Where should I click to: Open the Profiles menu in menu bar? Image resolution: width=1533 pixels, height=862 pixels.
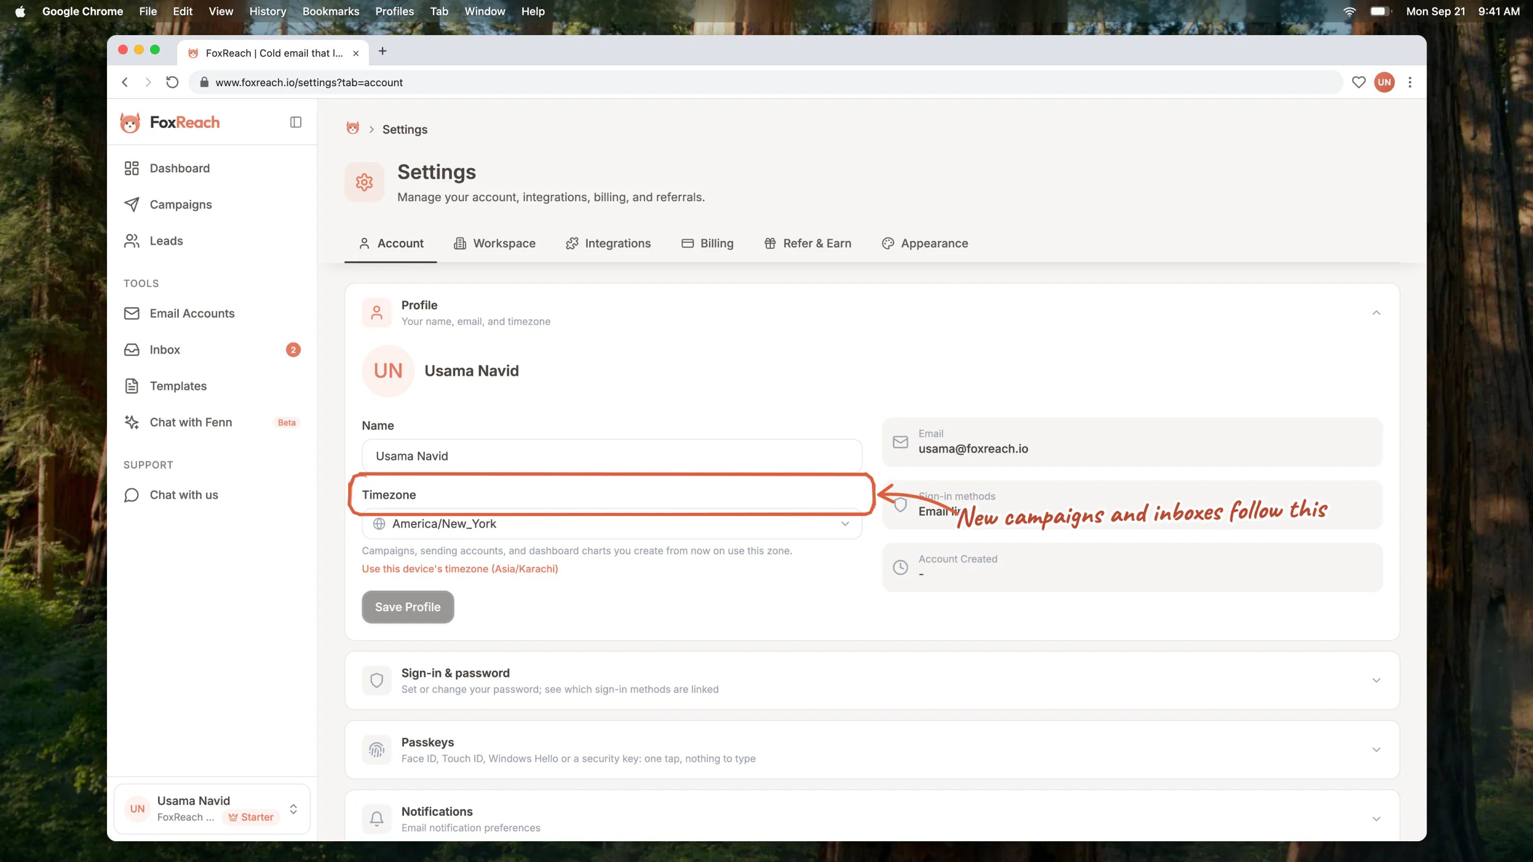click(x=394, y=11)
